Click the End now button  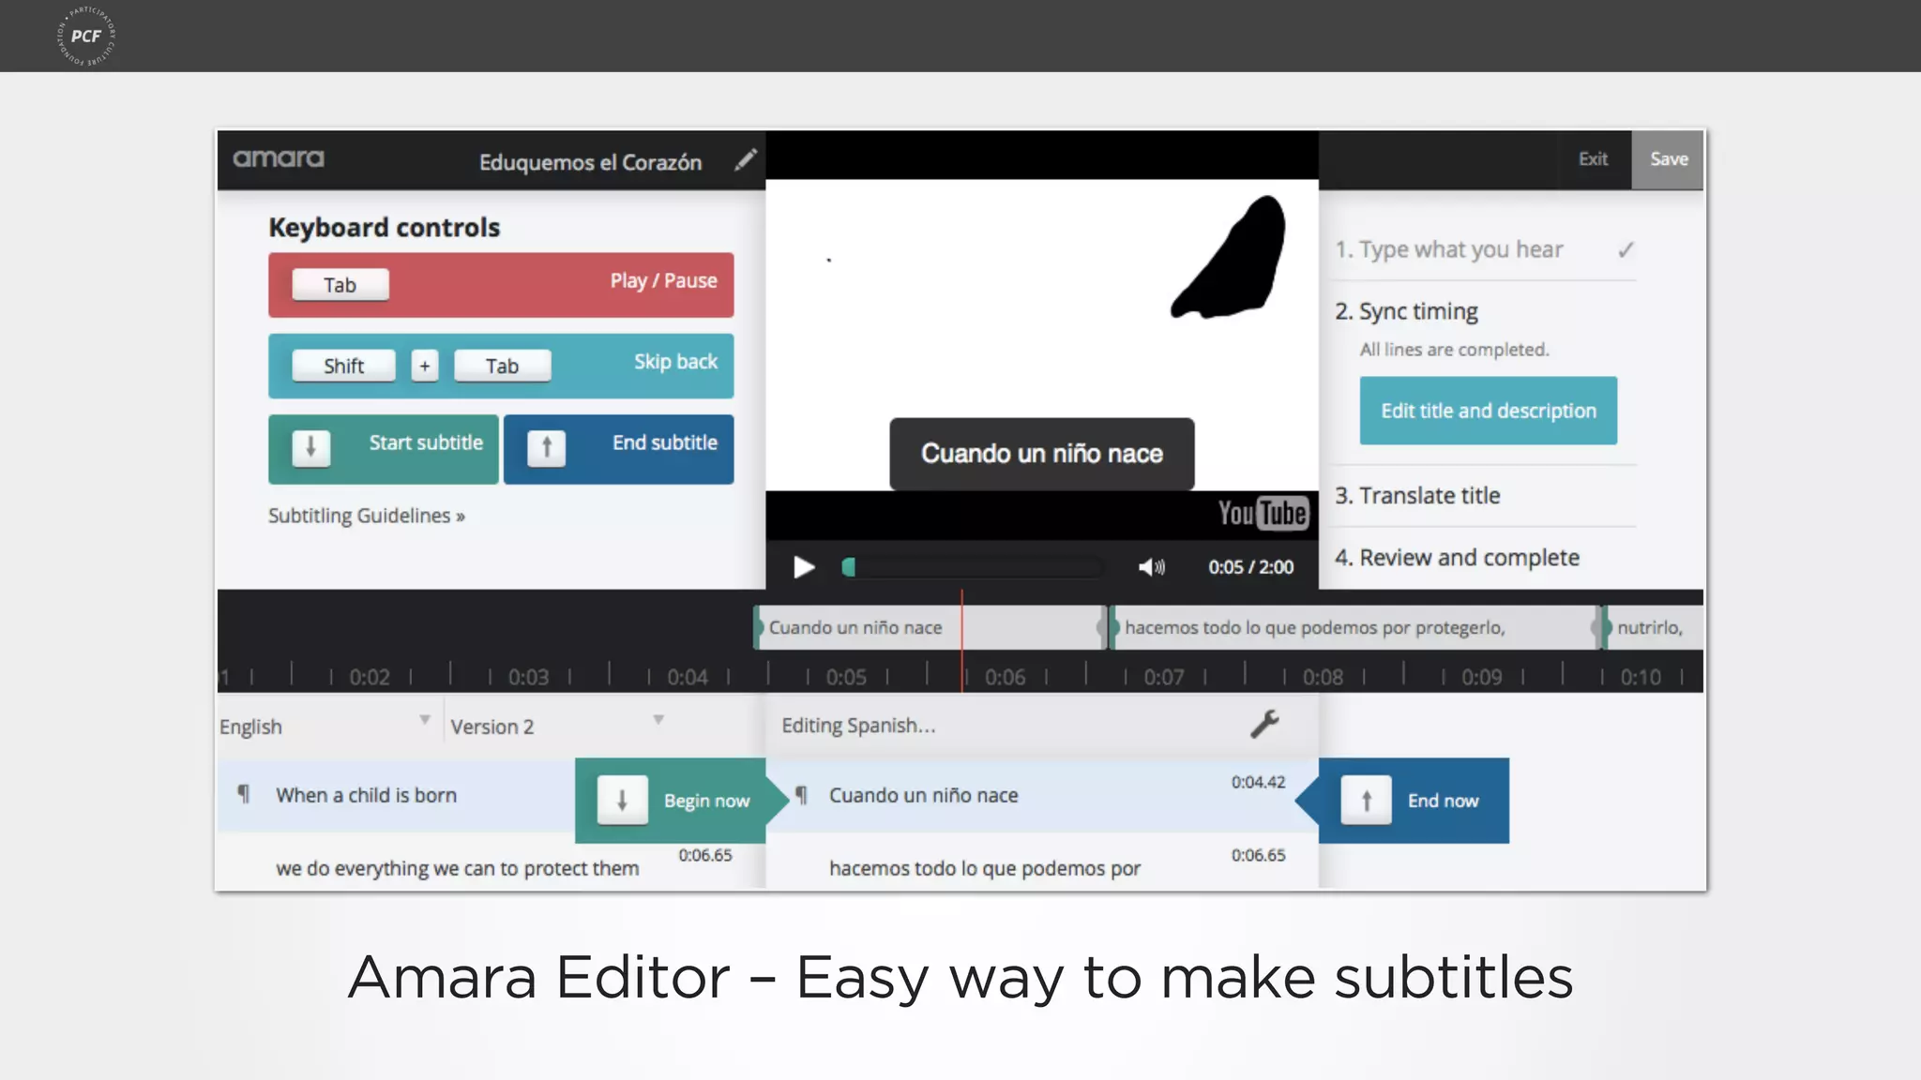click(x=1402, y=800)
